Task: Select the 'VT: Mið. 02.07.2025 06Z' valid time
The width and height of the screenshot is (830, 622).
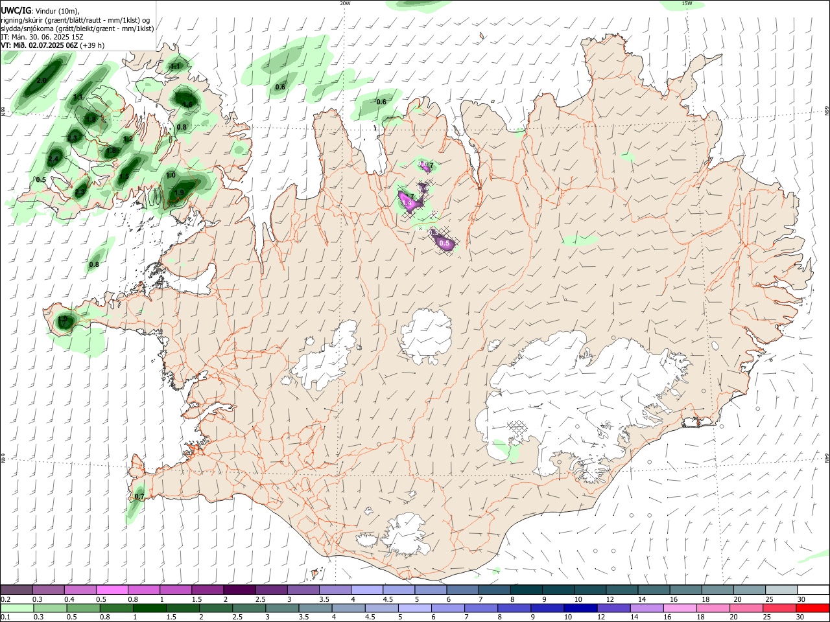Action: pos(39,45)
